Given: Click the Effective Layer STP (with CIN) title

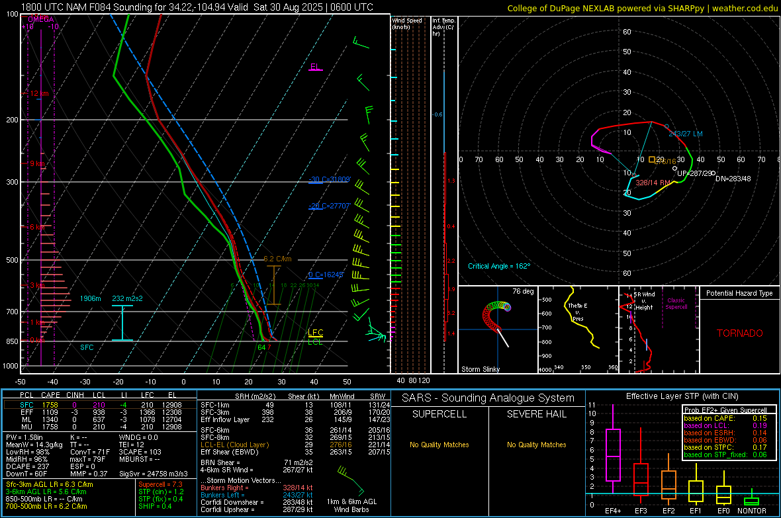Looking at the screenshot, I should (682, 396).
